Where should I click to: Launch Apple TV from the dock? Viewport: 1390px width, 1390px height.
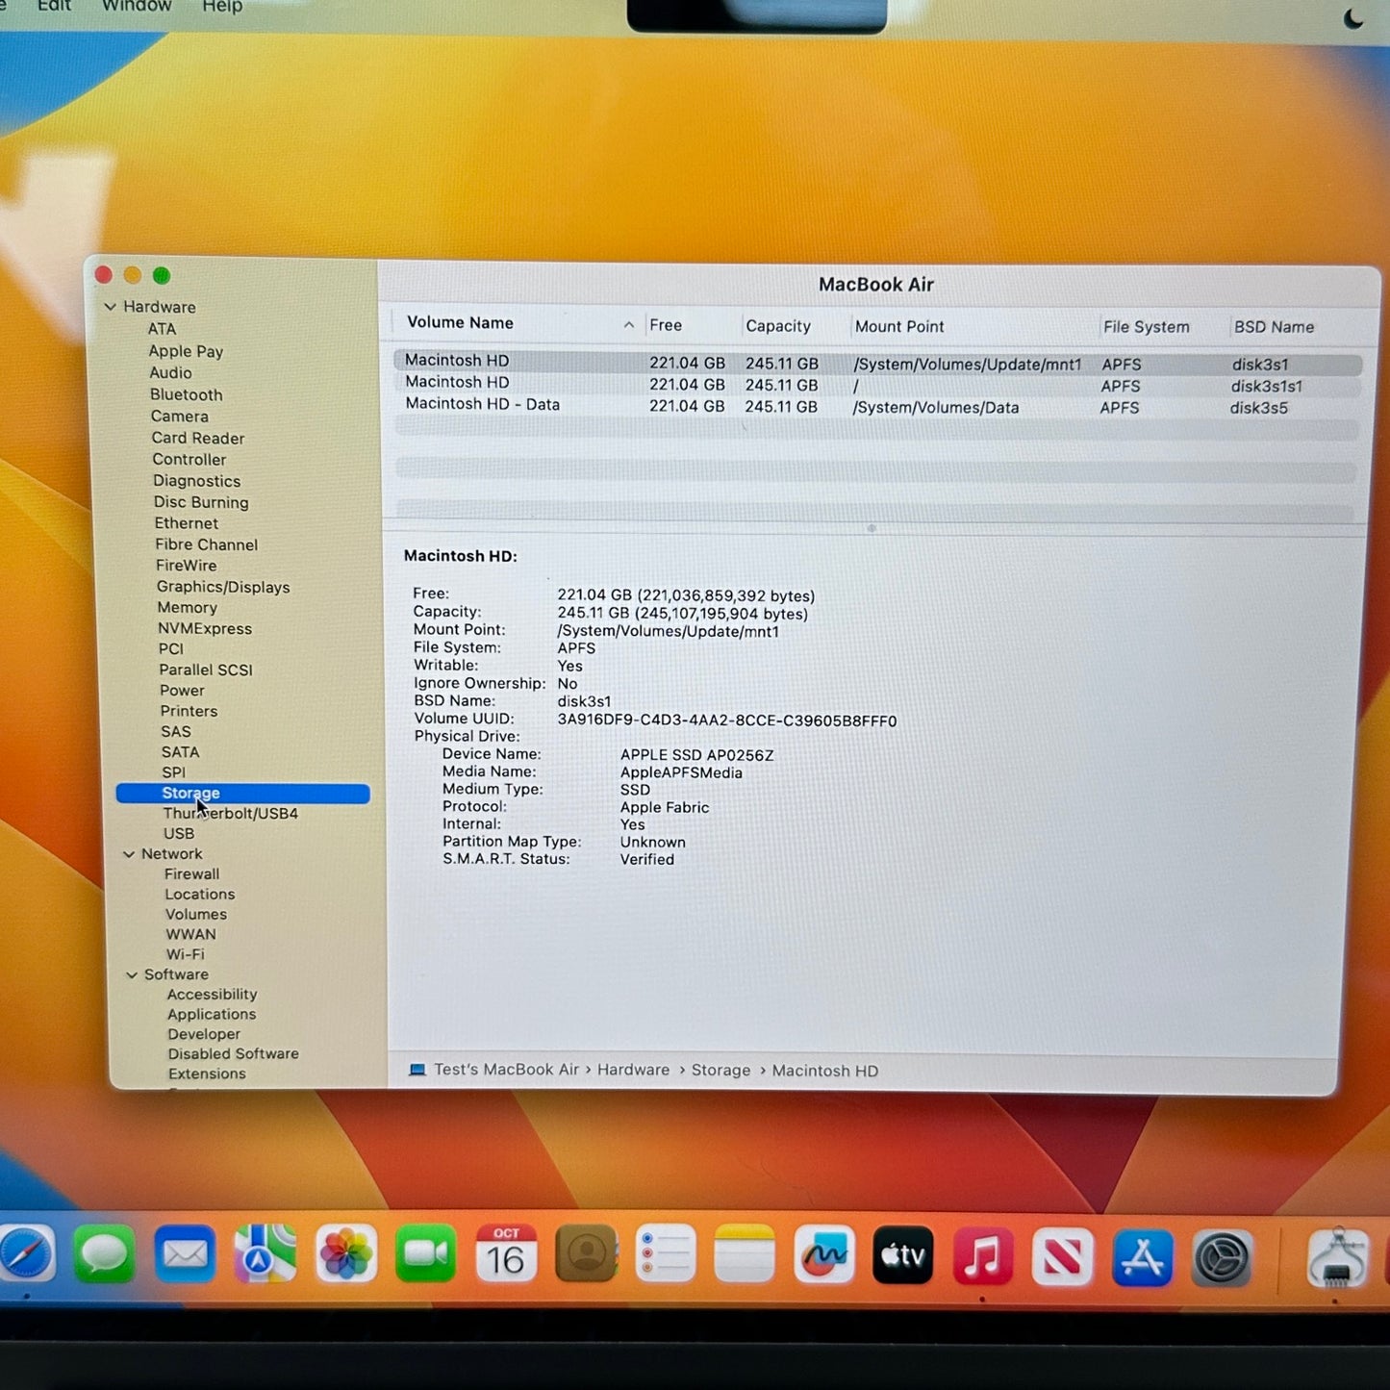(x=902, y=1256)
